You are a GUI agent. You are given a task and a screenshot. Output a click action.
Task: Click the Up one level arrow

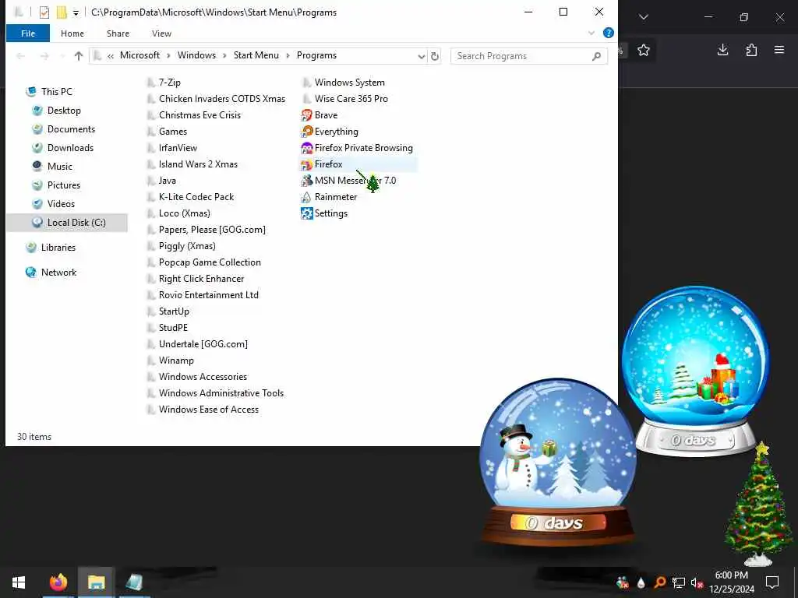[x=79, y=56]
